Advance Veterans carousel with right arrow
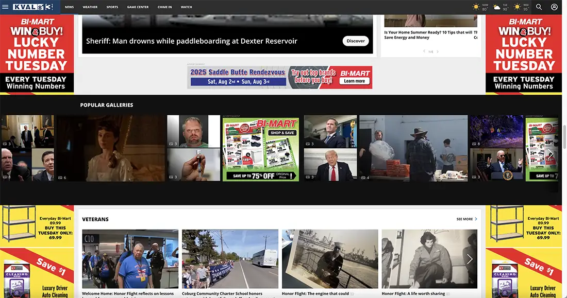 point(470,259)
